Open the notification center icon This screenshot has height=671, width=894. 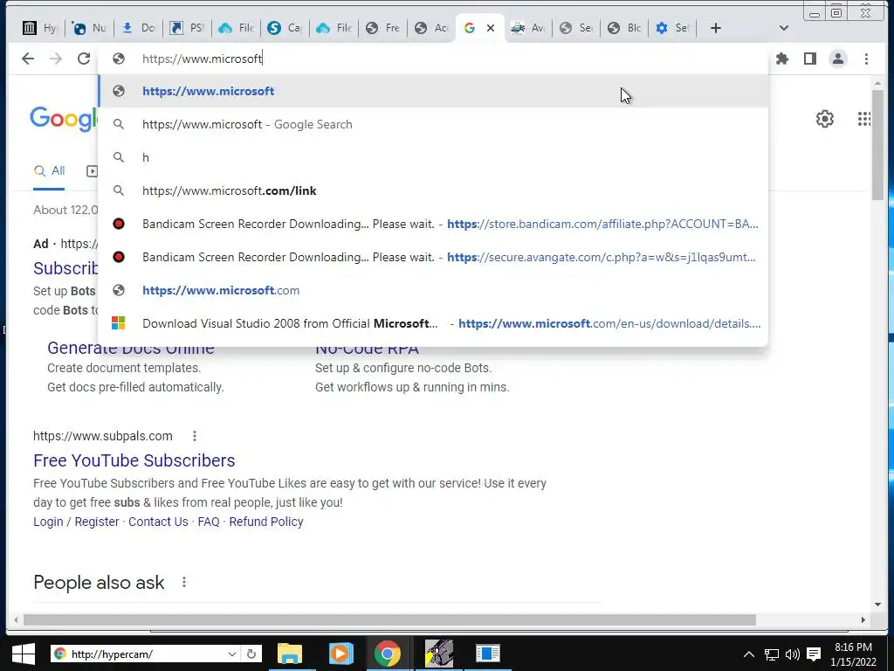click(814, 654)
